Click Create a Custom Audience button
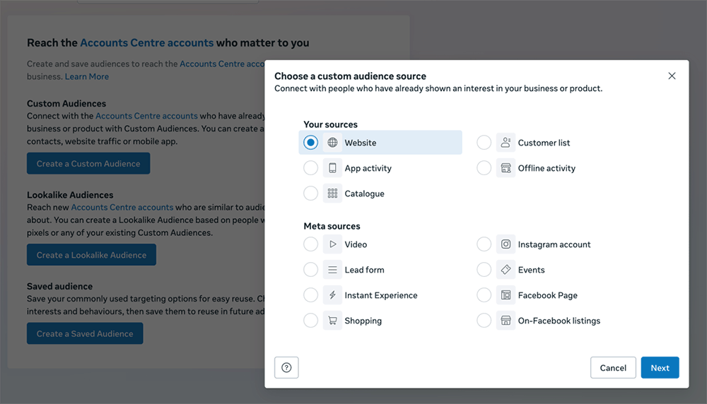This screenshot has width=707, height=404. coord(88,163)
